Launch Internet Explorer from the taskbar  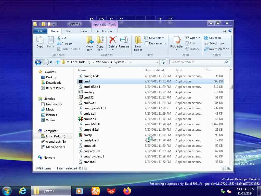[23, 191]
